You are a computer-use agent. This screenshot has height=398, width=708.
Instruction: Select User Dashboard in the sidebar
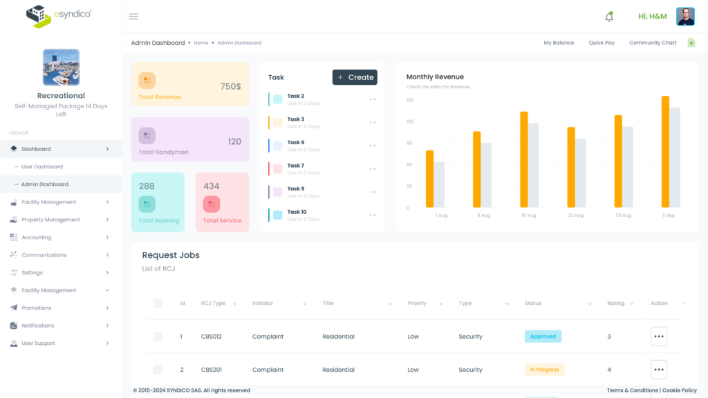tap(42, 167)
